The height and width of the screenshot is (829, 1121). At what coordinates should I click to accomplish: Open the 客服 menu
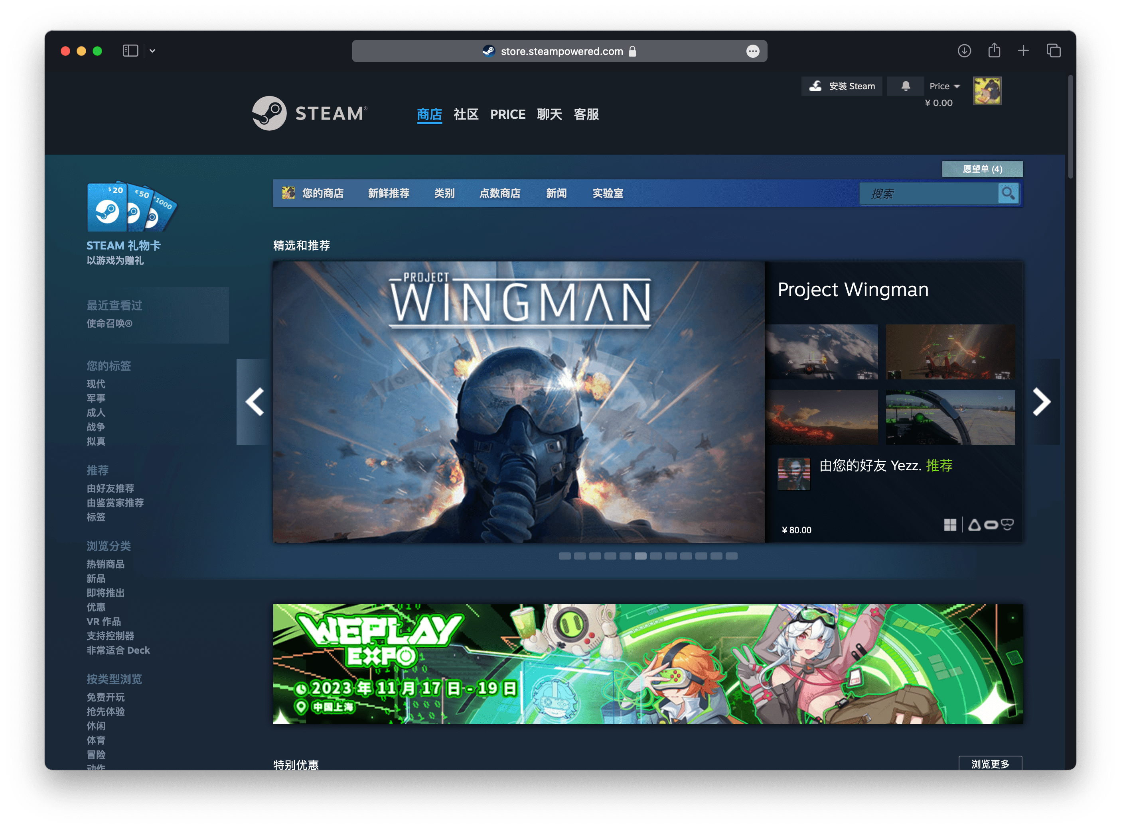[586, 114]
